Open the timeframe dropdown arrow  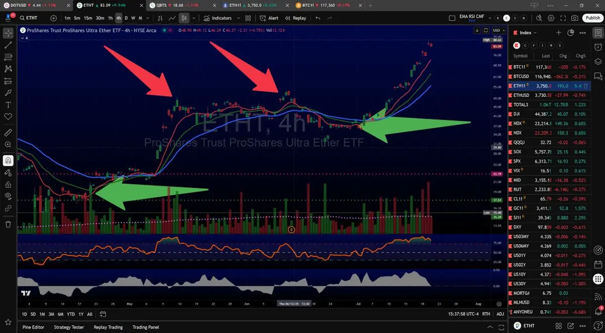coord(147,18)
